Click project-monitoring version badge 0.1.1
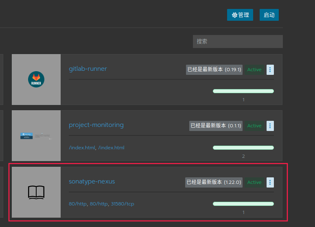The image size is (315, 227). coord(216,126)
